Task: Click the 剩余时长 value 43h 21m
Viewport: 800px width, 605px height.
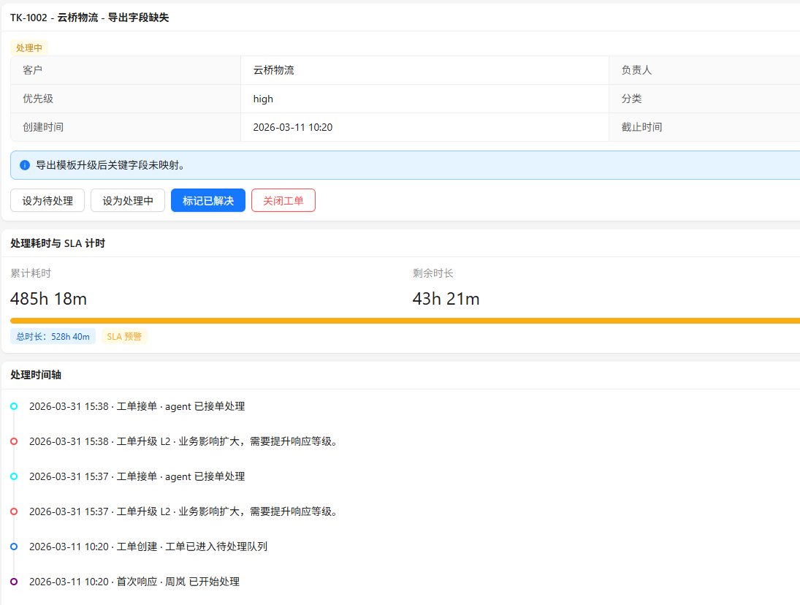Action: (x=446, y=299)
